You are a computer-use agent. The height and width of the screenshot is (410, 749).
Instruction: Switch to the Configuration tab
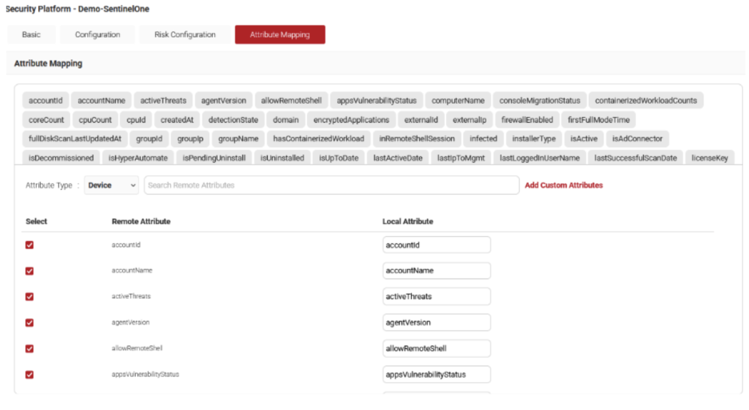pyautogui.click(x=97, y=34)
